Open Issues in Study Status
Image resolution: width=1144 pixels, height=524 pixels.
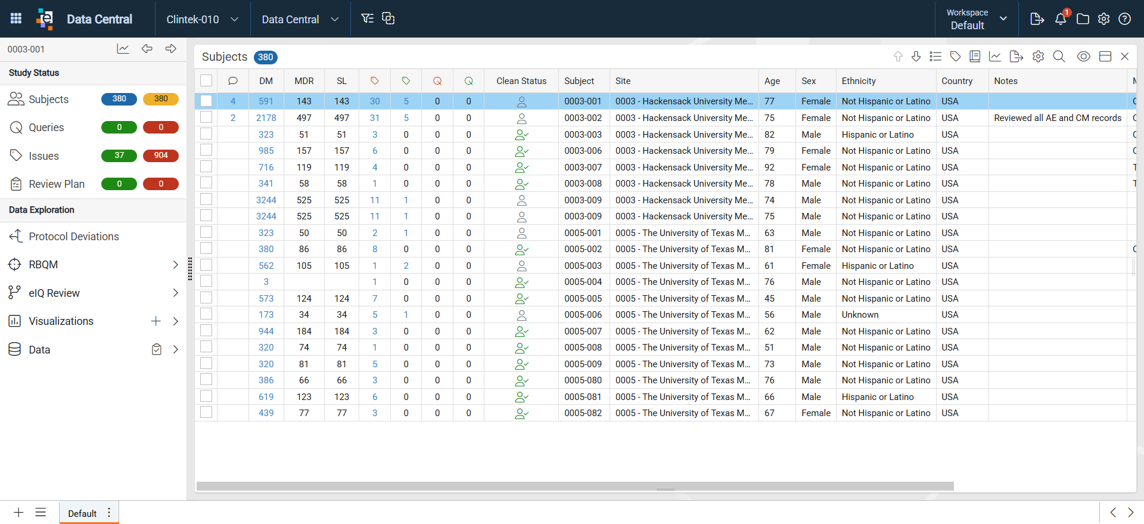[44, 156]
